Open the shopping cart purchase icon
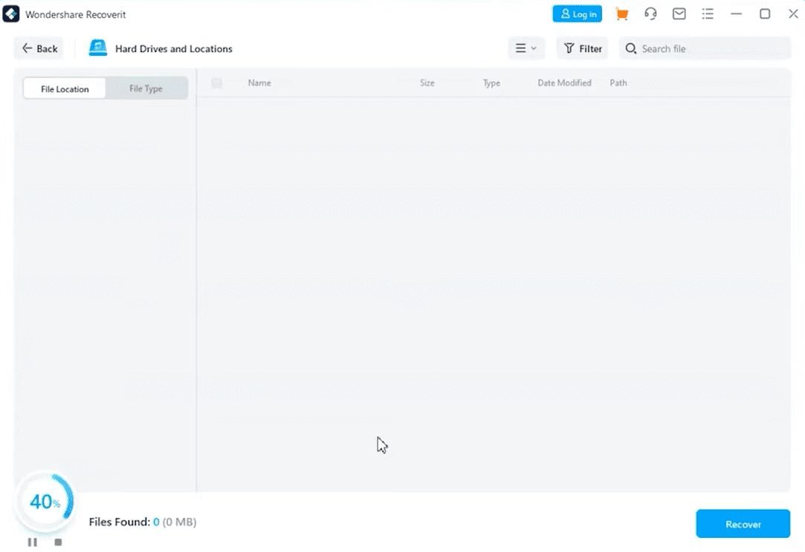 pyautogui.click(x=622, y=14)
